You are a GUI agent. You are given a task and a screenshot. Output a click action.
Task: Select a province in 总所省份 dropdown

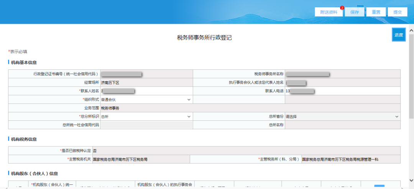[342, 117]
